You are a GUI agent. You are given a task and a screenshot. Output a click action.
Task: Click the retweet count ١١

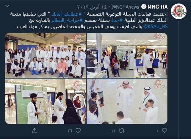click(x=113, y=131)
